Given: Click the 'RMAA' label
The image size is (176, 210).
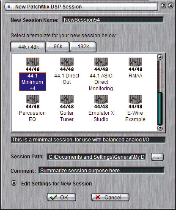Looking at the screenshot, I should click(x=135, y=76).
